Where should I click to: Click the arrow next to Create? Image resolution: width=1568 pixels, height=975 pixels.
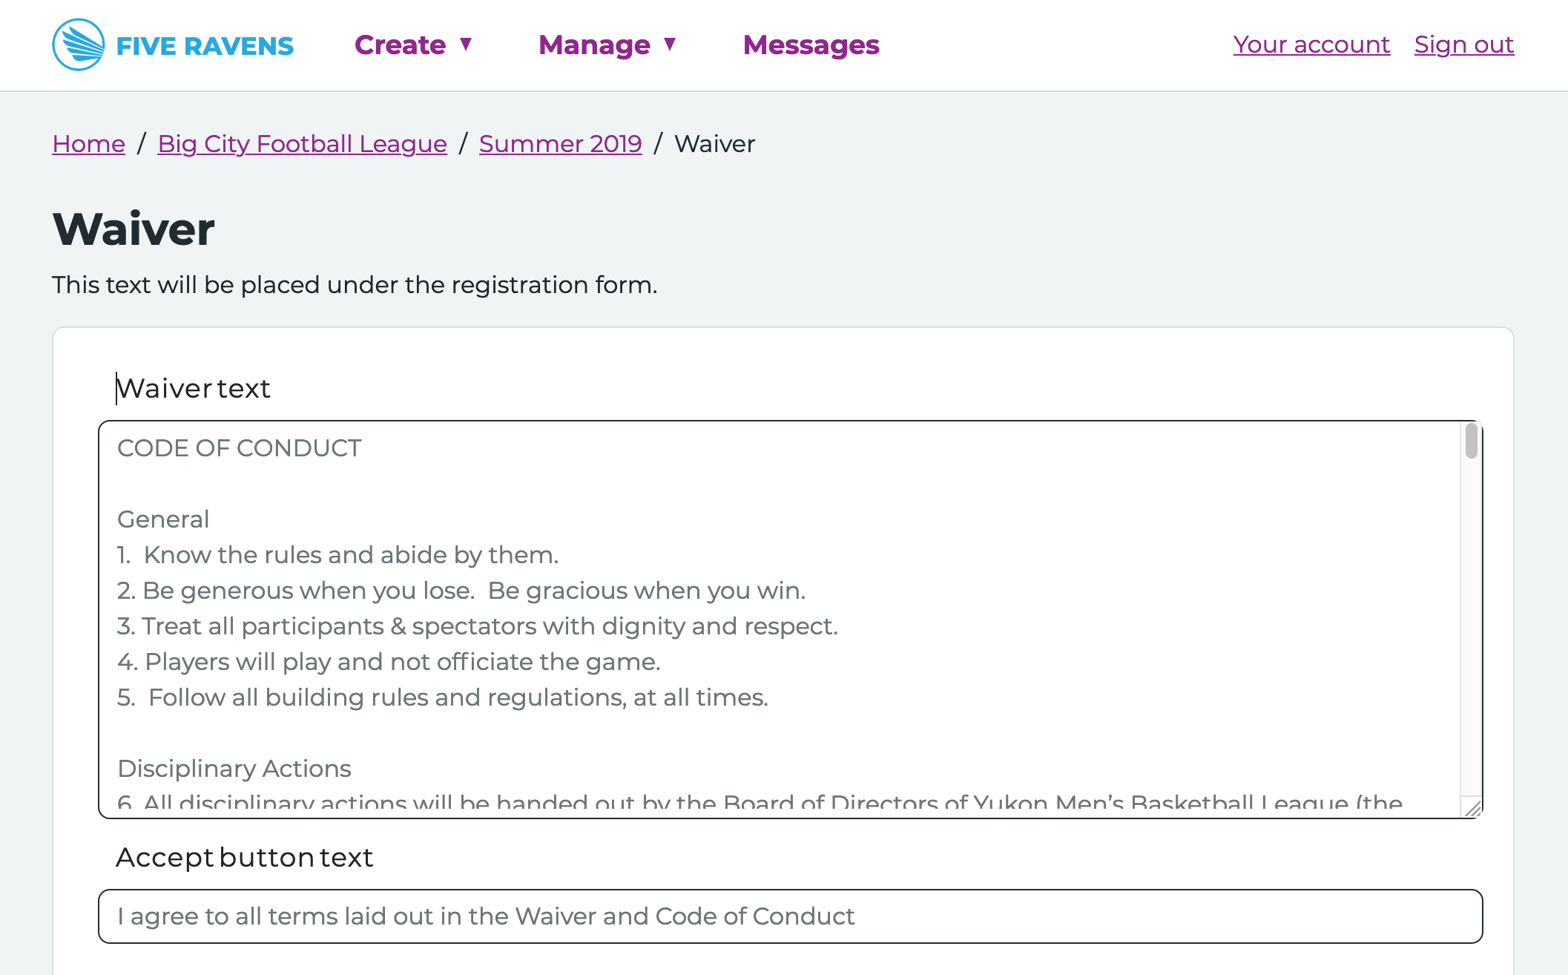466,45
